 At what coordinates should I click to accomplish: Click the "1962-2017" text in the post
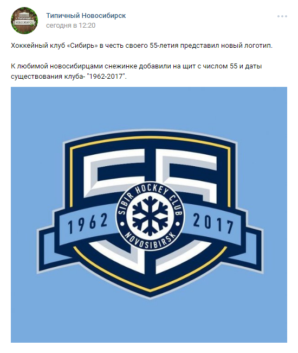pos(107,77)
